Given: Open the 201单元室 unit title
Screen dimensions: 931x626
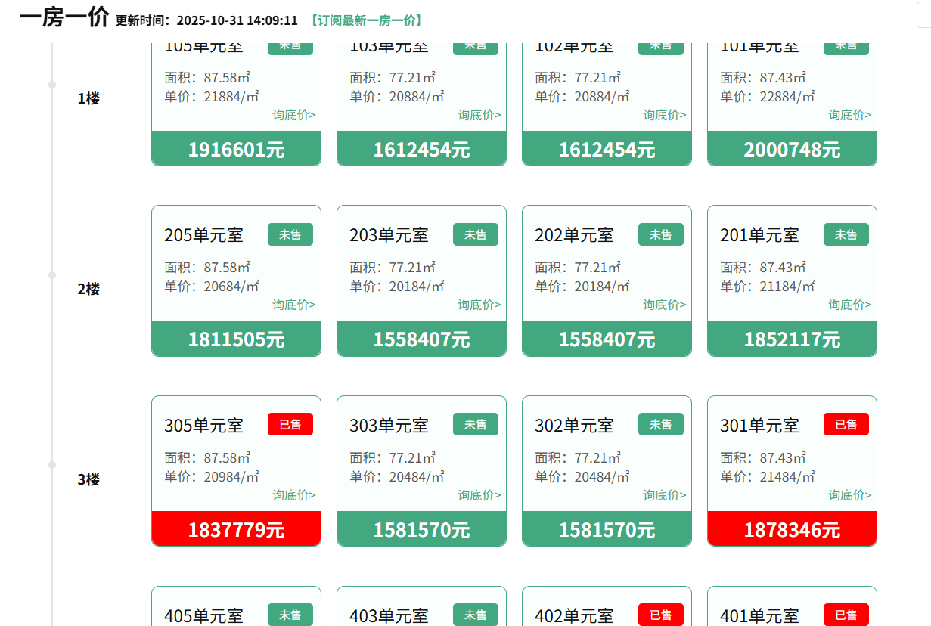Looking at the screenshot, I should click(x=759, y=235).
